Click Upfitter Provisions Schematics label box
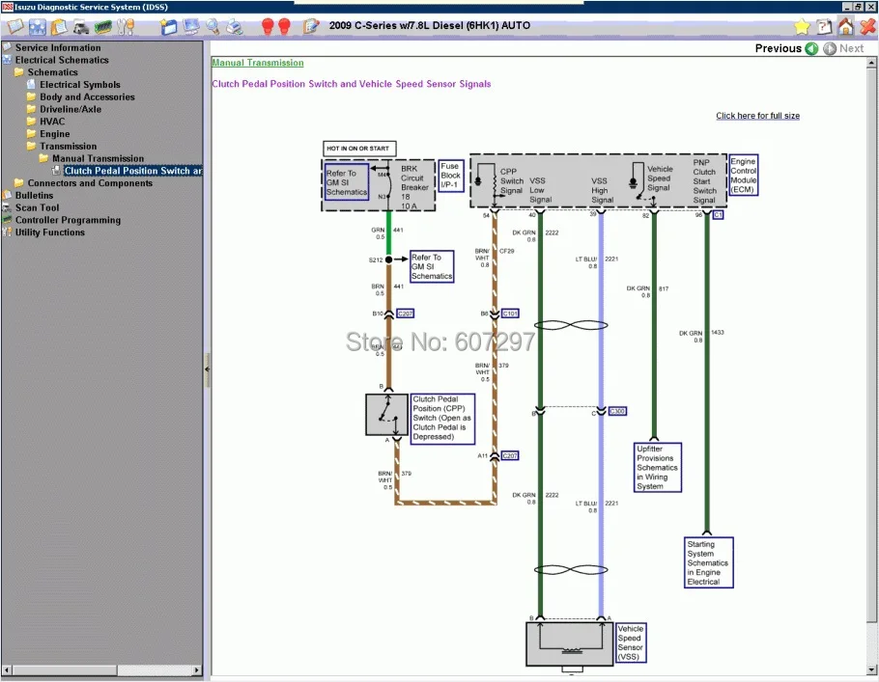This screenshot has height=682, width=879. pos(658,468)
